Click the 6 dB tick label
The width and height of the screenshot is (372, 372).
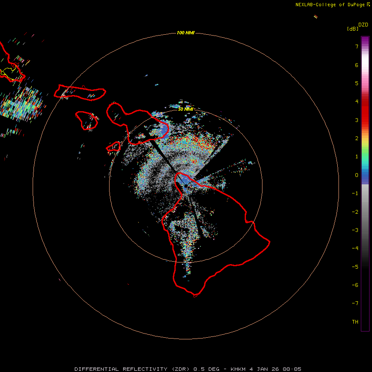(x=357, y=65)
